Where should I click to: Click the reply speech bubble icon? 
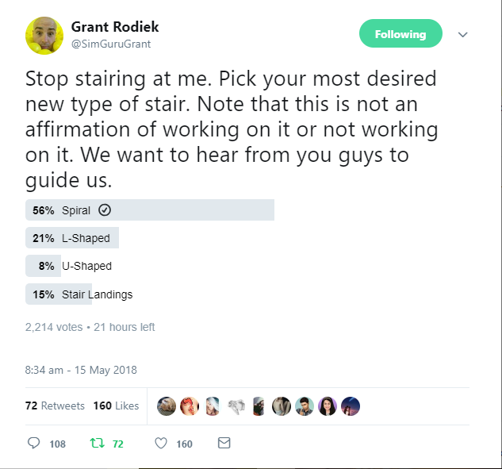point(33,443)
